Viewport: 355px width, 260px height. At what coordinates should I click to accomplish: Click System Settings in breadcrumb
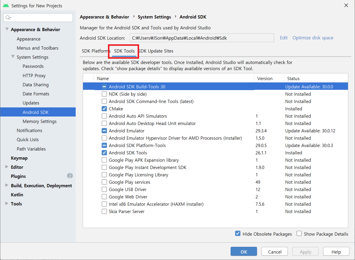click(x=154, y=17)
